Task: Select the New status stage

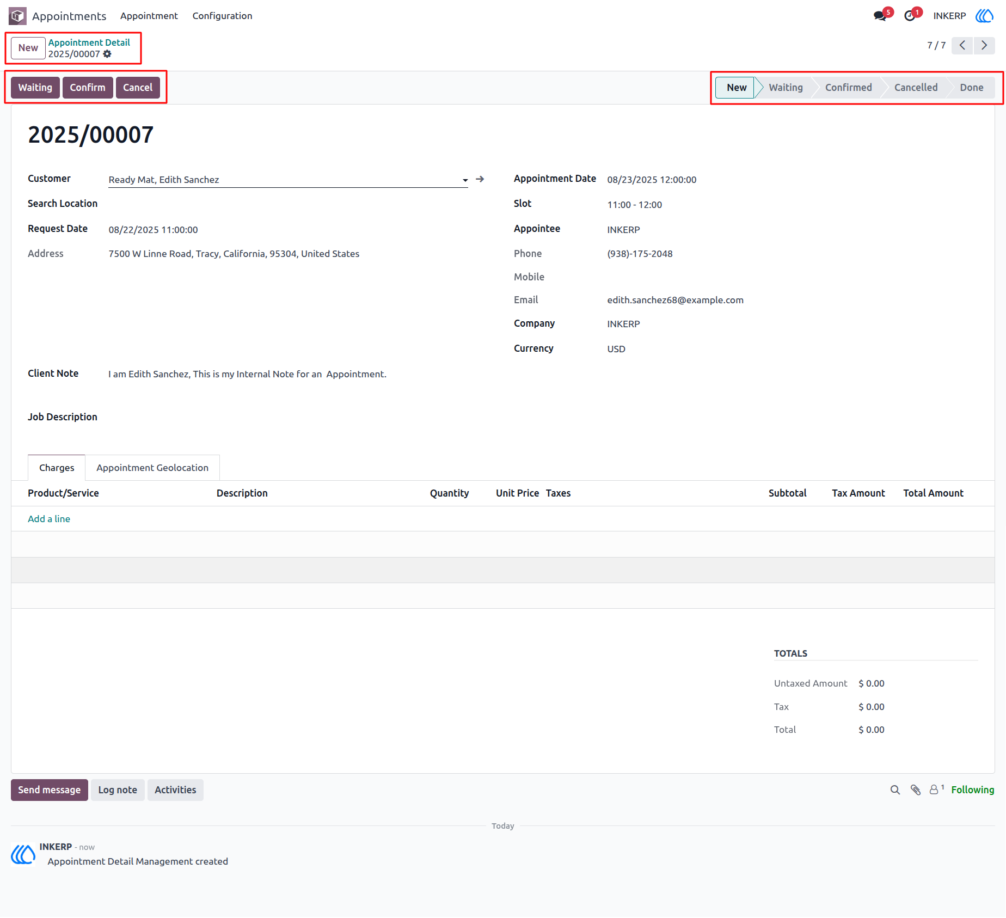Action: tap(736, 88)
